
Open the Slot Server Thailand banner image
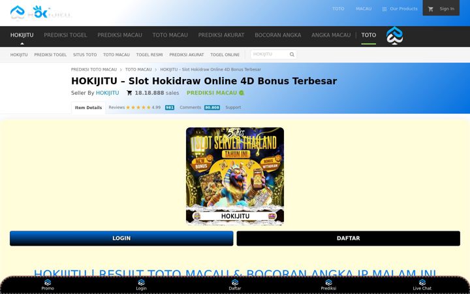[x=235, y=176]
